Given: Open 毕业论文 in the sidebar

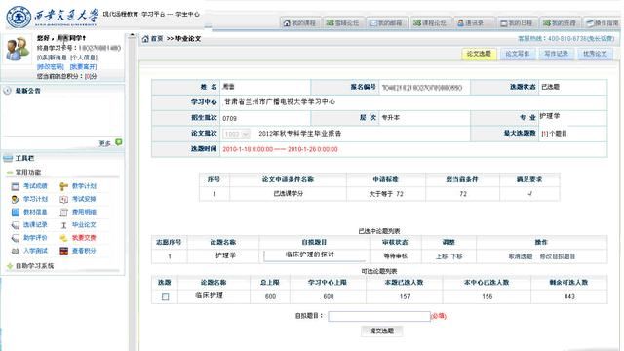Looking at the screenshot, I should (x=84, y=225).
